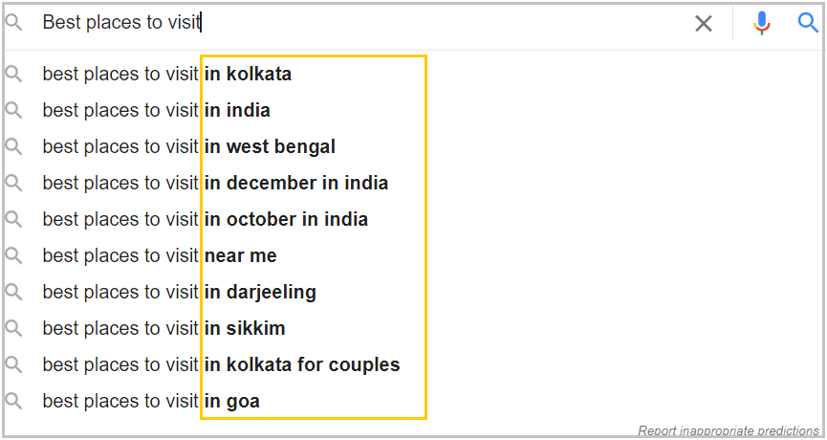The height and width of the screenshot is (440, 827).
Task: Pick 'best places to visit in west bengal'
Action: point(189,146)
